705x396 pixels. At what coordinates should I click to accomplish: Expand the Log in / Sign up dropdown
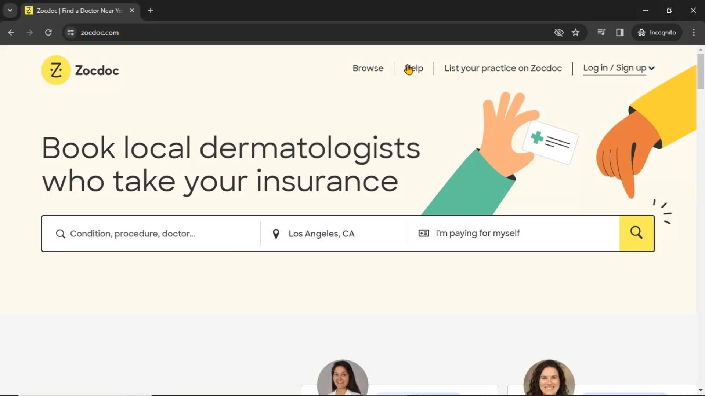[x=619, y=68]
